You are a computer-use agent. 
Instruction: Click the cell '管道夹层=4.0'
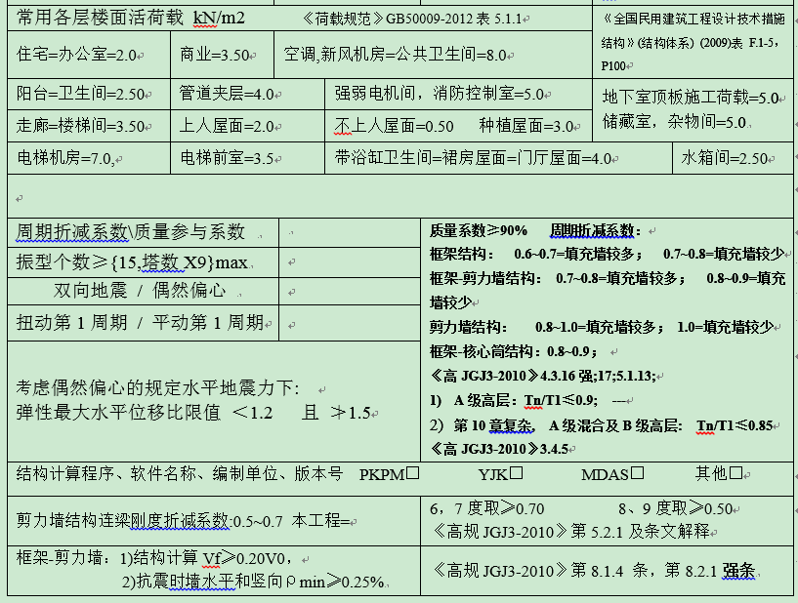(247, 94)
